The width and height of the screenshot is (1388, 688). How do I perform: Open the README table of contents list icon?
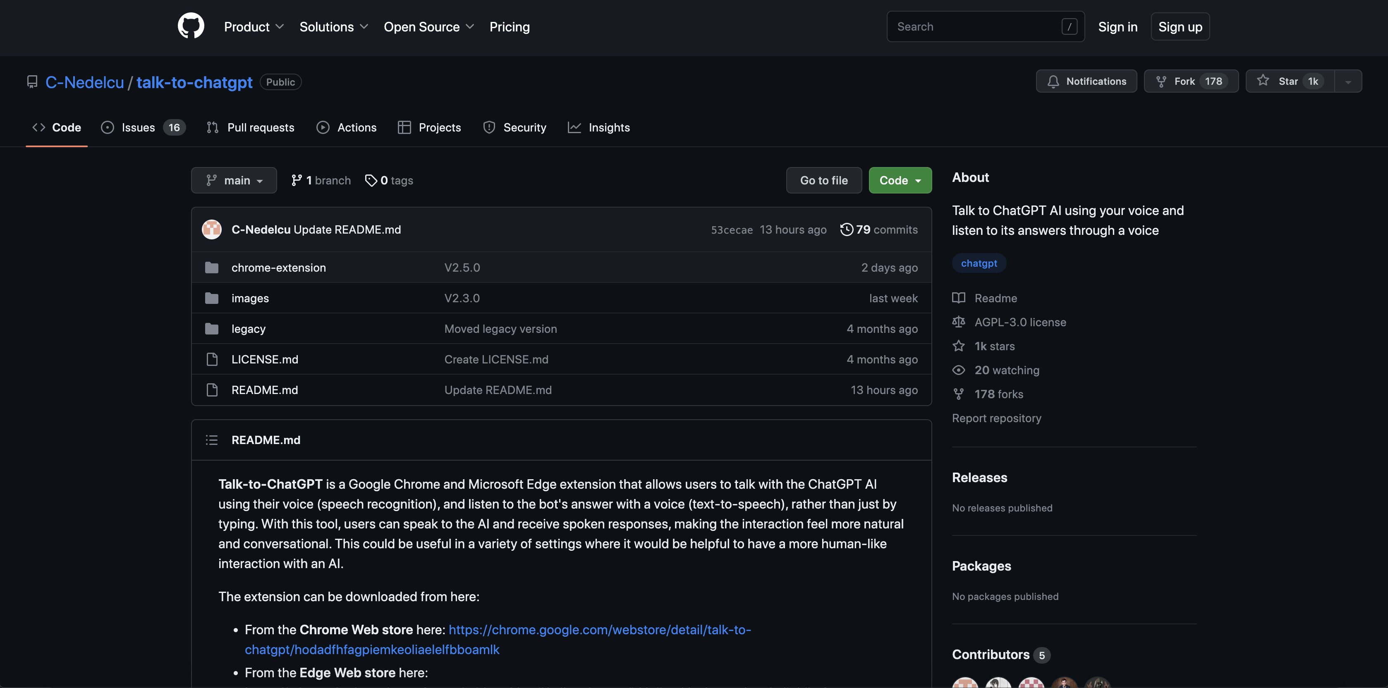pyautogui.click(x=212, y=440)
